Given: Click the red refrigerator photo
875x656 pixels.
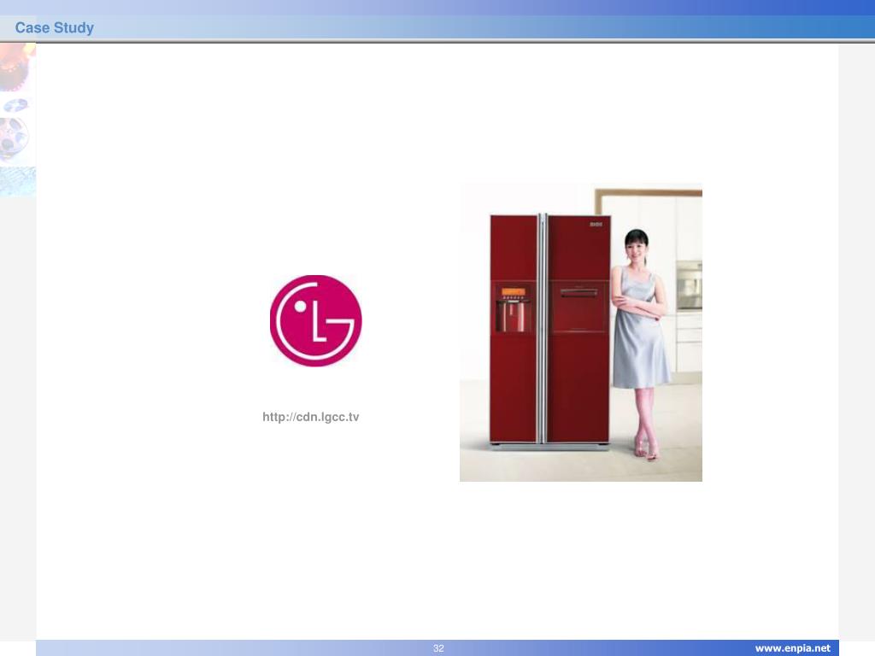Looking at the screenshot, I should 581,332.
